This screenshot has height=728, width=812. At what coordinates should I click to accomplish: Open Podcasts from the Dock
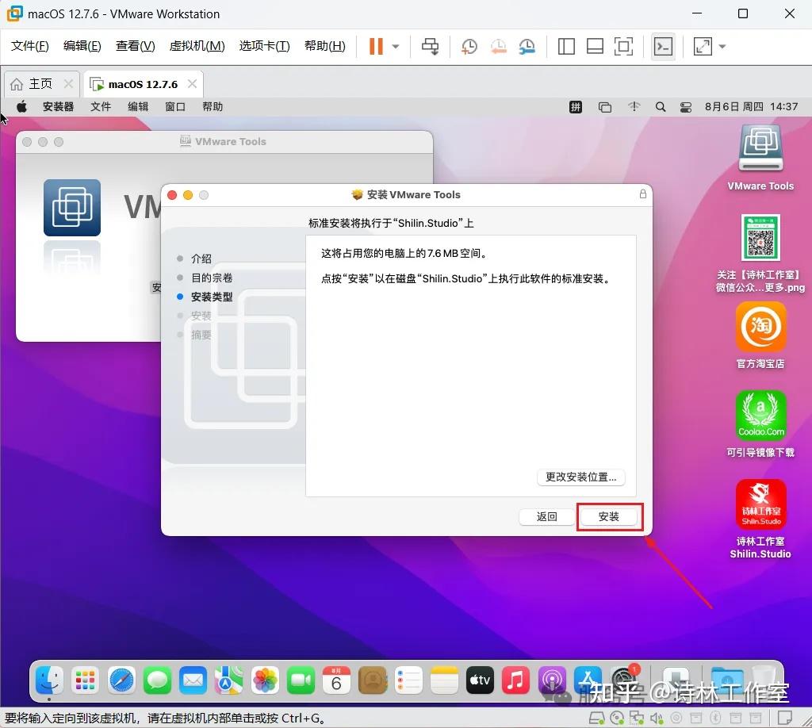tap(552, 680)
